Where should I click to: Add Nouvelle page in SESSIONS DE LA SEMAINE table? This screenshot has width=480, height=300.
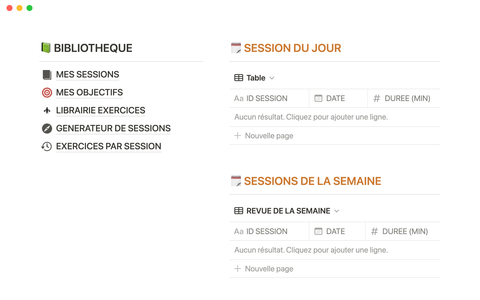point(269,269)
